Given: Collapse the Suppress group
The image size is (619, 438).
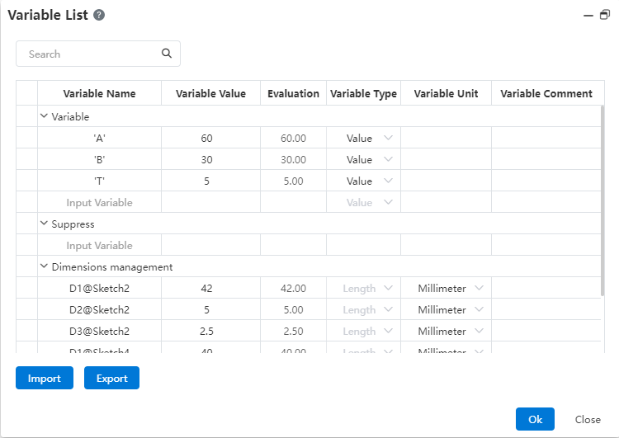Looking at the screenshot, I should click(45, 224).
